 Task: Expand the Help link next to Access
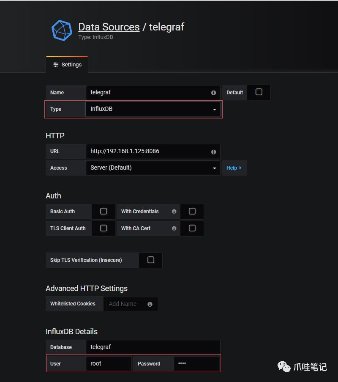pyautogui.click(x=234, y=168)
